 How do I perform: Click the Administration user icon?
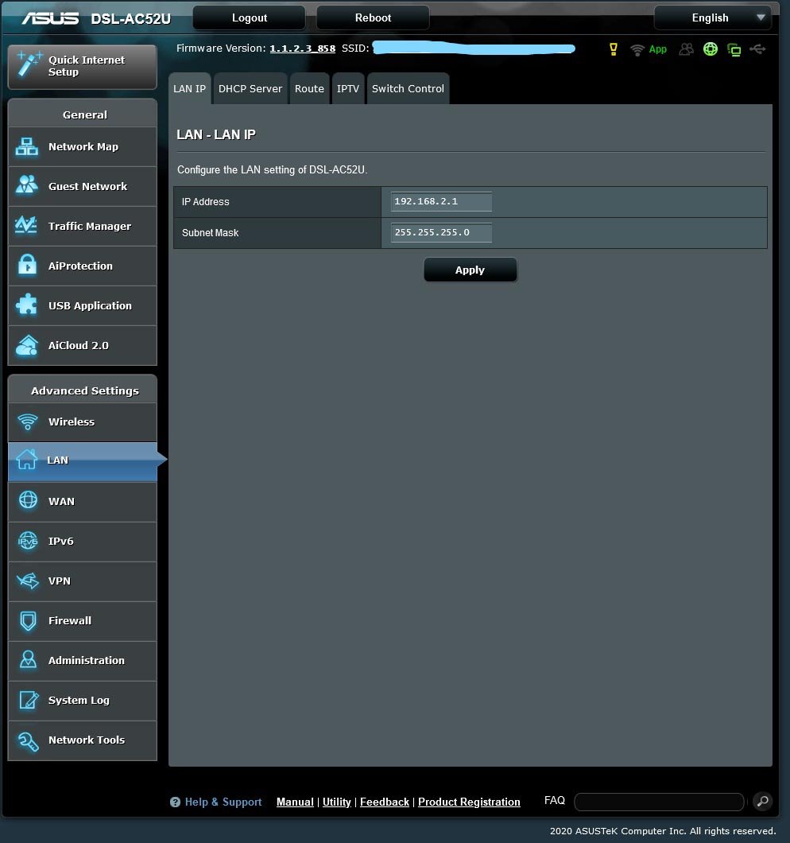point(28,659)
